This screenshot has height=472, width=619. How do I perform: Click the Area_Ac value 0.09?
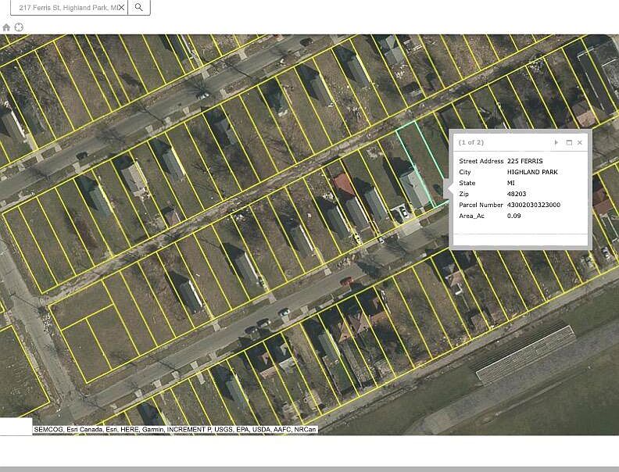click(513, 216)
